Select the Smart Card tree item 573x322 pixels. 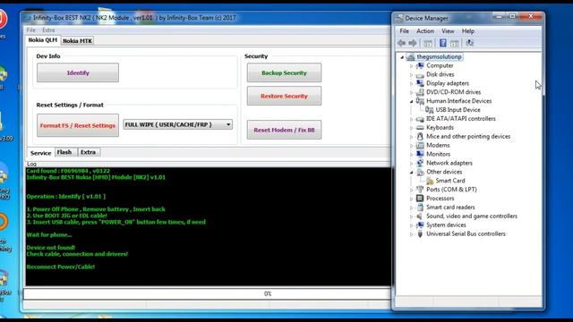(x=450, y=181)
